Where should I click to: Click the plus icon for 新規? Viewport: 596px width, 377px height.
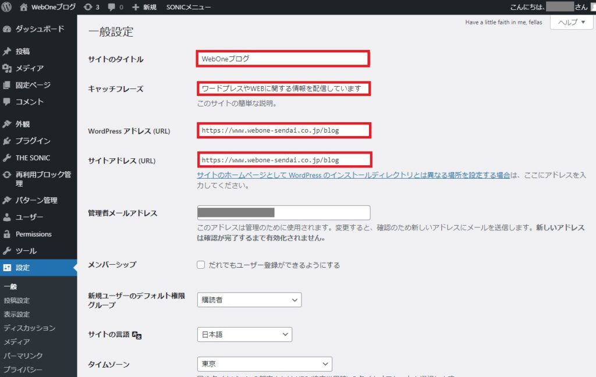(x=135, y=7)
